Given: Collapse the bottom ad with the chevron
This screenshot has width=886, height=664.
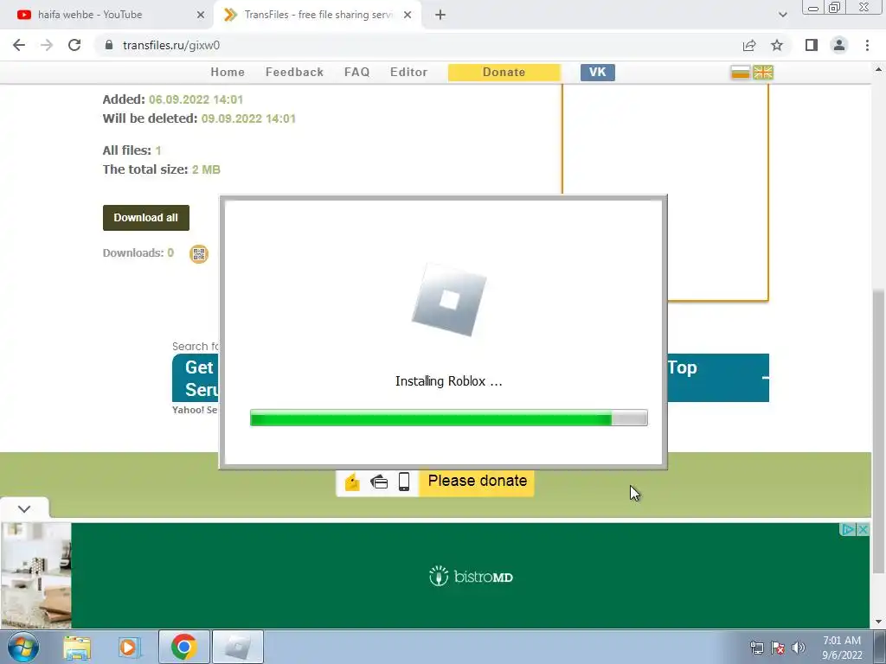Looking at the screenshot, I should 24,508.
